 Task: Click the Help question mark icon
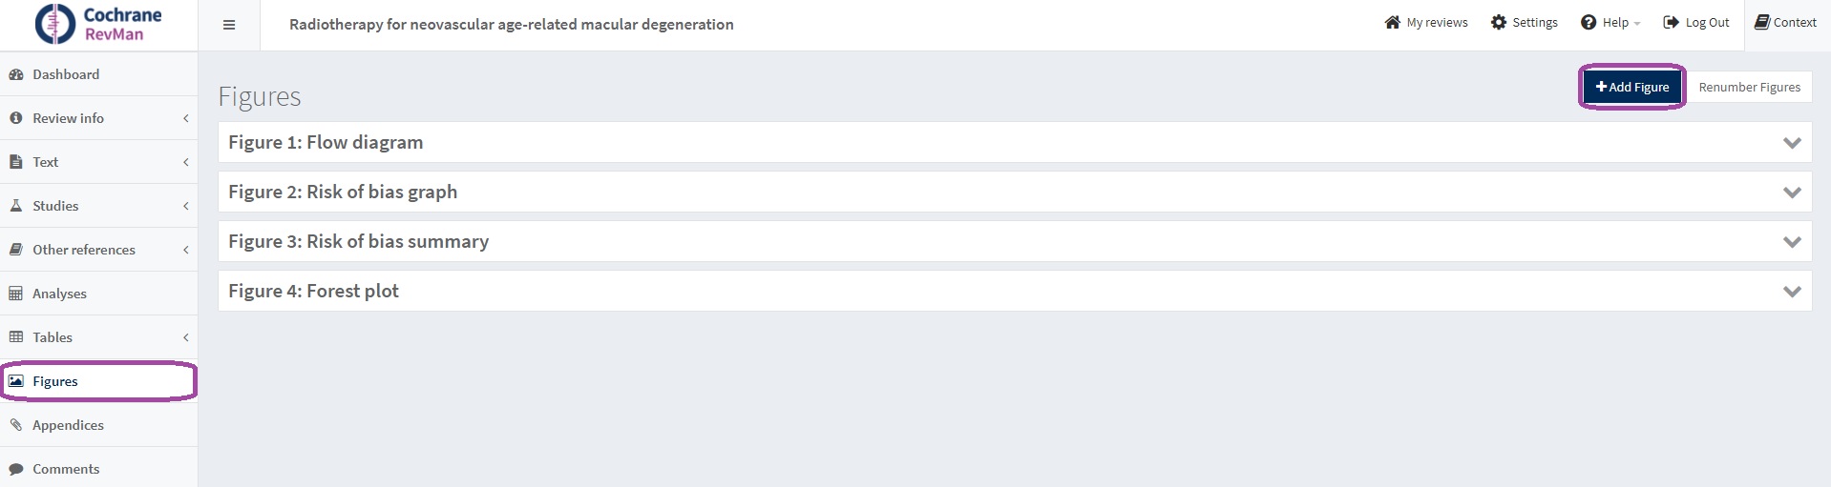pos(1589,22)
